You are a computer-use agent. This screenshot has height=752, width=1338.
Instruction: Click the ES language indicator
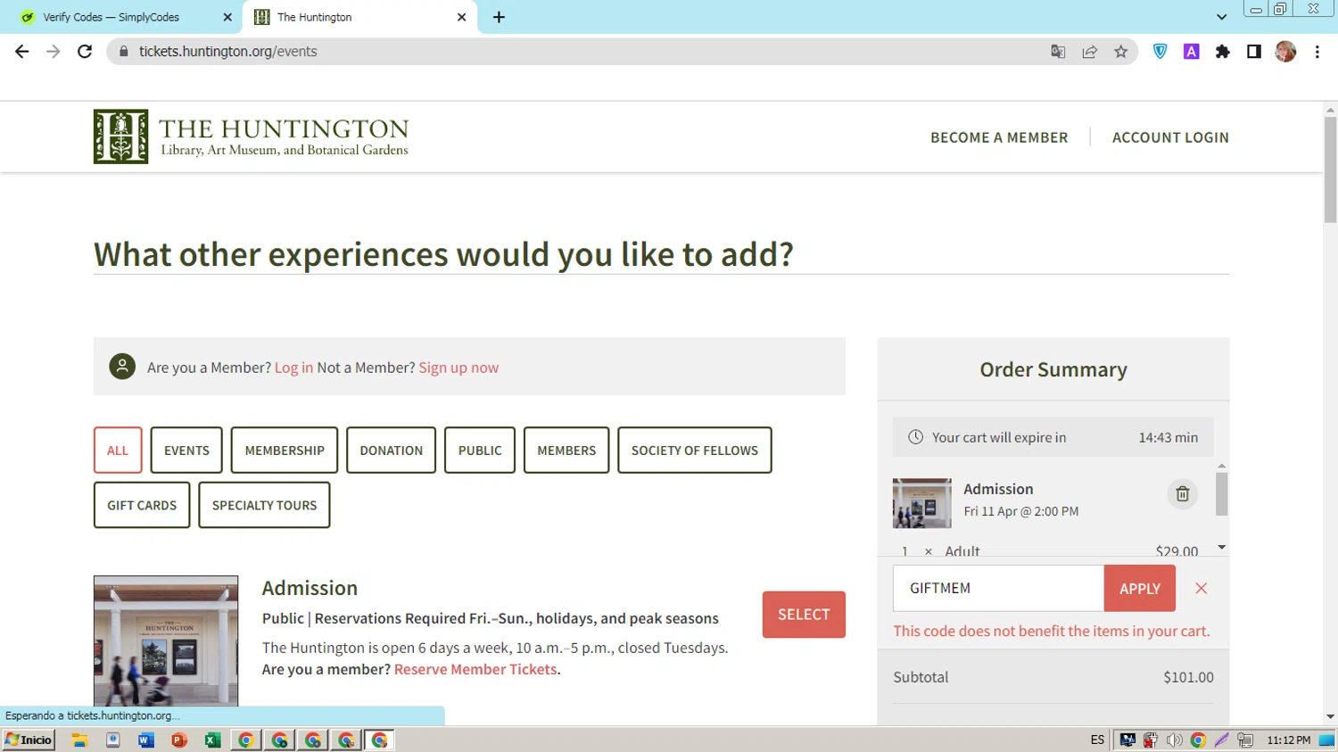(1097, 740)
